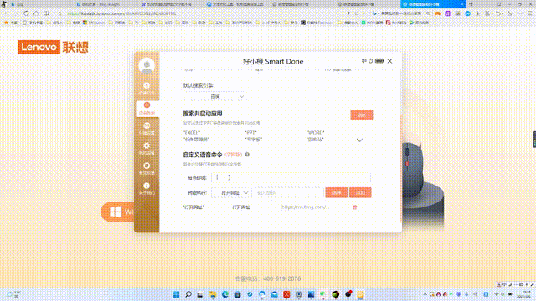Open the 打开网址 action dropdown
Screen dimensions: 536x301
pos(231,193)
